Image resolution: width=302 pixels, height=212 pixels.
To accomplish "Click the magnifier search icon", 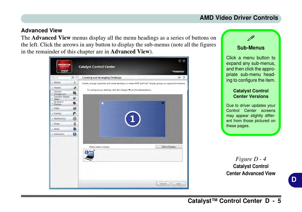I will [x=72, y=78].
